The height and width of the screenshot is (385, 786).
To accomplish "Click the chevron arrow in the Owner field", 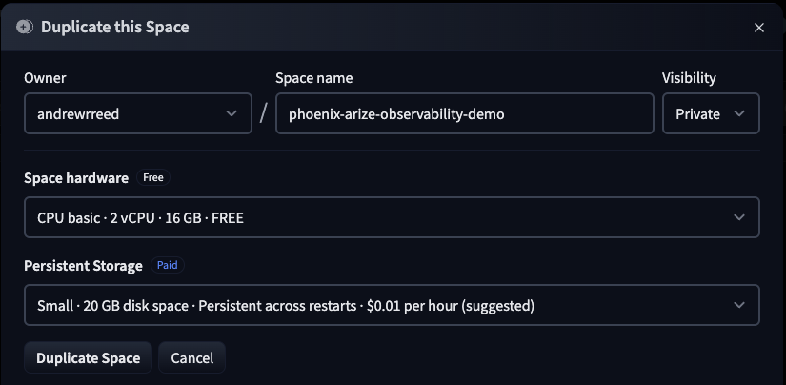I will tap(232, 113).
